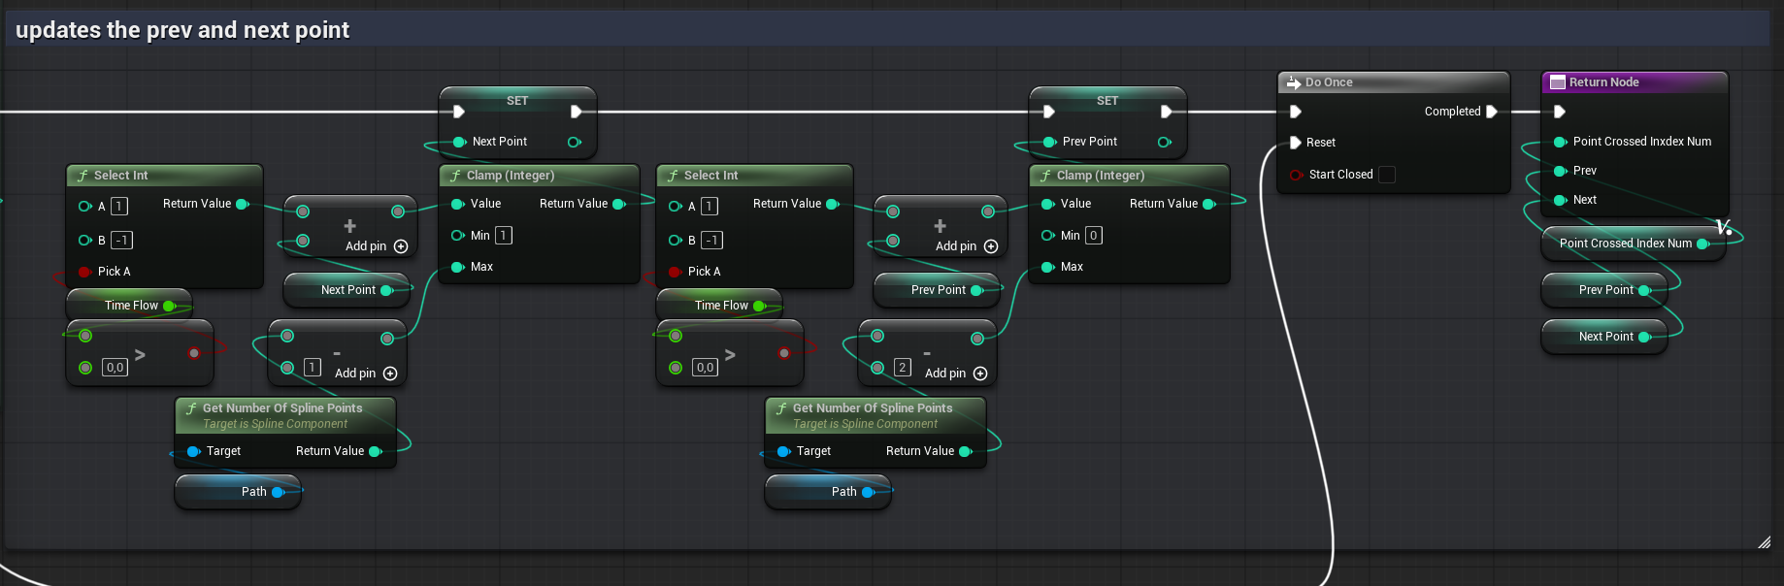
Task: Click the purple Return Node icon
Action: (x=1557, y=82)
